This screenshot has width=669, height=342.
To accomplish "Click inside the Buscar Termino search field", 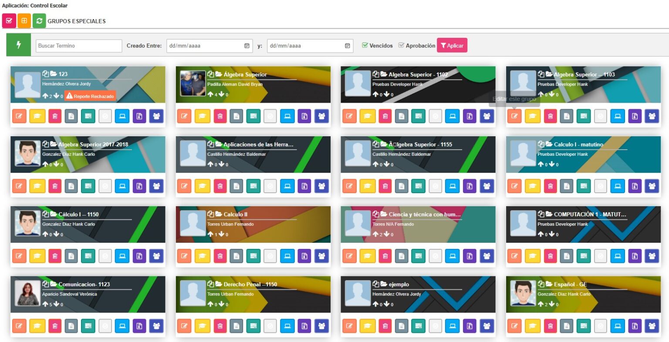I will 78,45.
